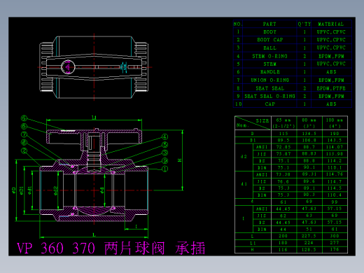364x273 pixels.
Task: Click the d1 JIS value '76.6'
Action: pos(283,181)
